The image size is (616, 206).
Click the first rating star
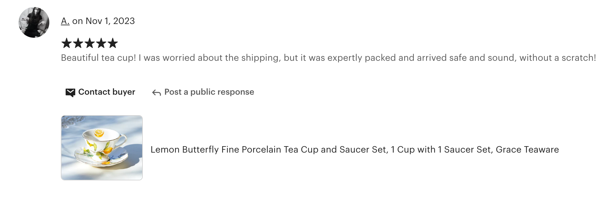(x=67, y=43)
